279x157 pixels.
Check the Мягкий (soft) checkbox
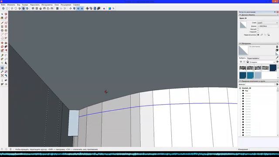point(258,29)
